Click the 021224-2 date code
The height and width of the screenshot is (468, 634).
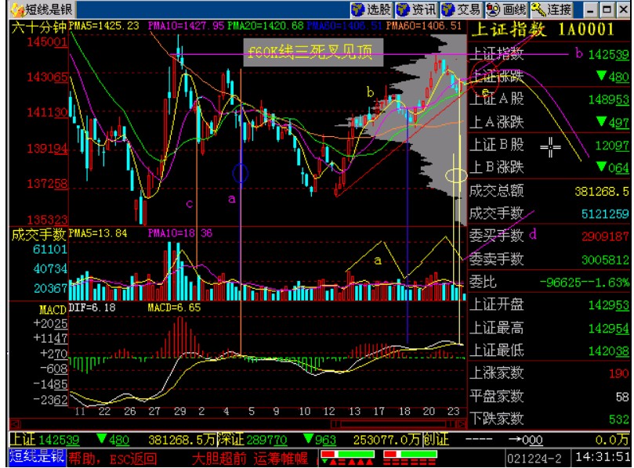tap(534, 459)
